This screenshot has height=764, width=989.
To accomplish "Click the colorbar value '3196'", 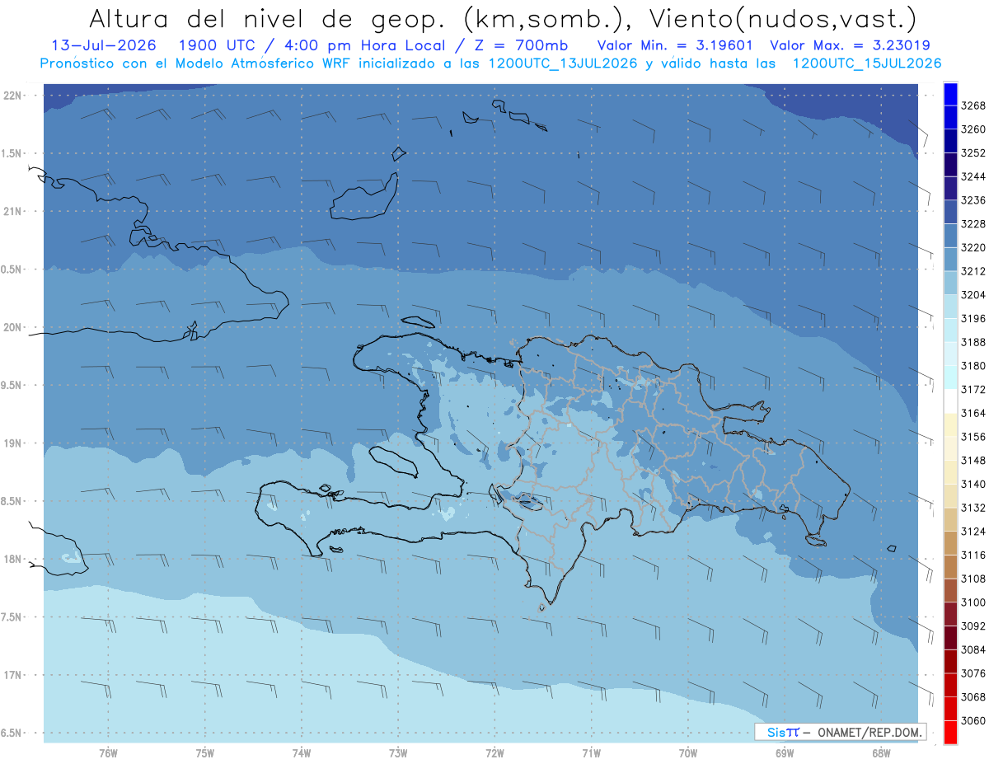I will point(973,318).
